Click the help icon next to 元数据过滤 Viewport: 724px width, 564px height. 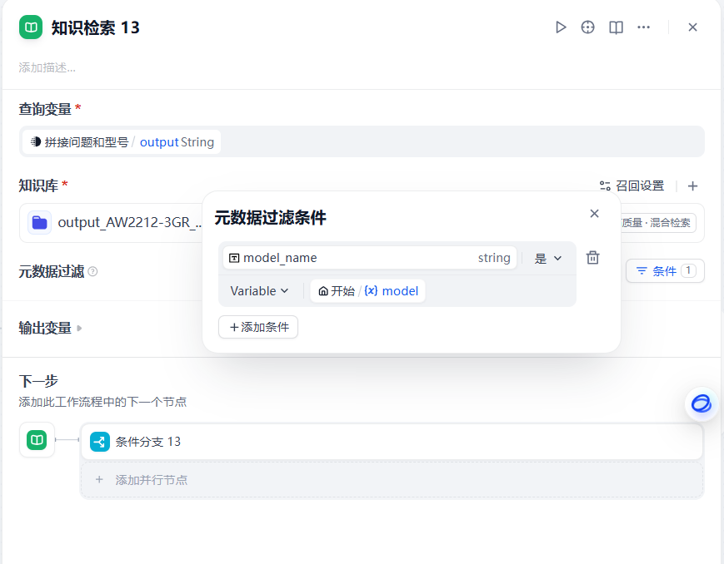[92, 270]
